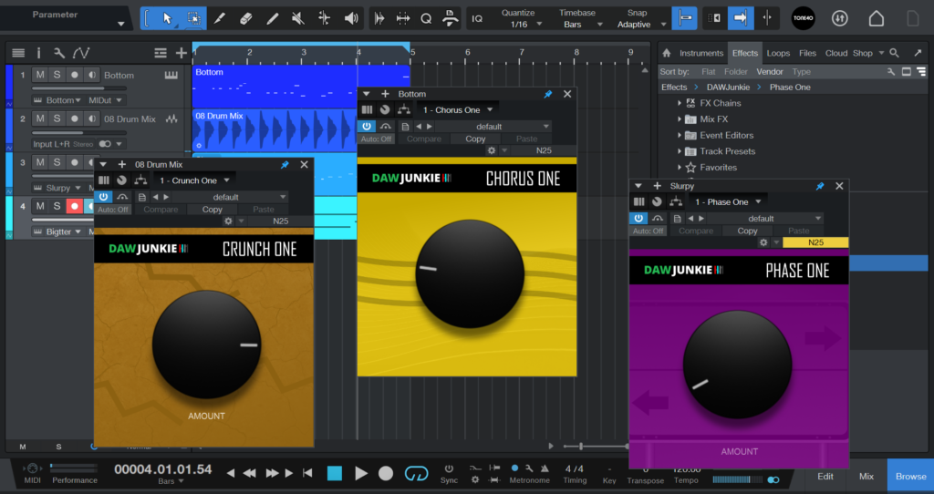Click the Phase One AMOUNT knob
The image size is (934, 494).
point(737,365)
